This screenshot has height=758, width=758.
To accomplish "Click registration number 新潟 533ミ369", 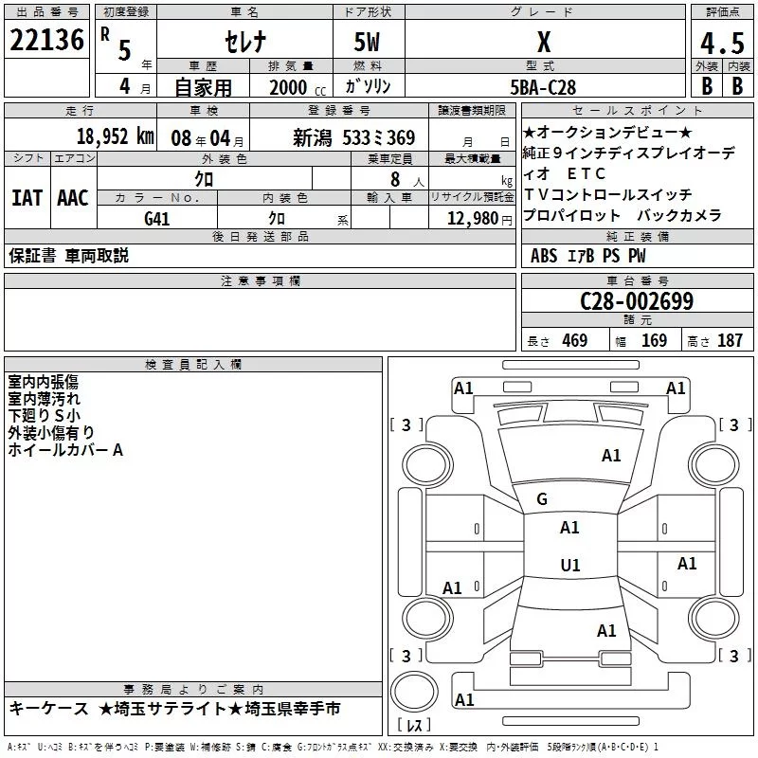I will point(353,138).
